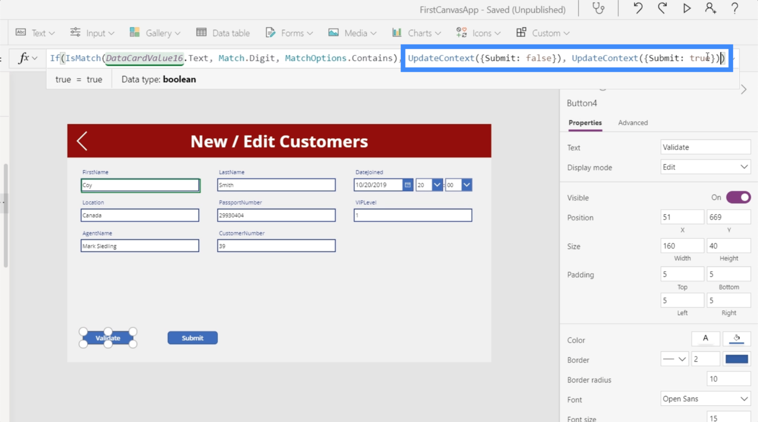Viewport: 758px width, 422px height.
Task: Open the Input insert menu
Action: click(92, 33)
